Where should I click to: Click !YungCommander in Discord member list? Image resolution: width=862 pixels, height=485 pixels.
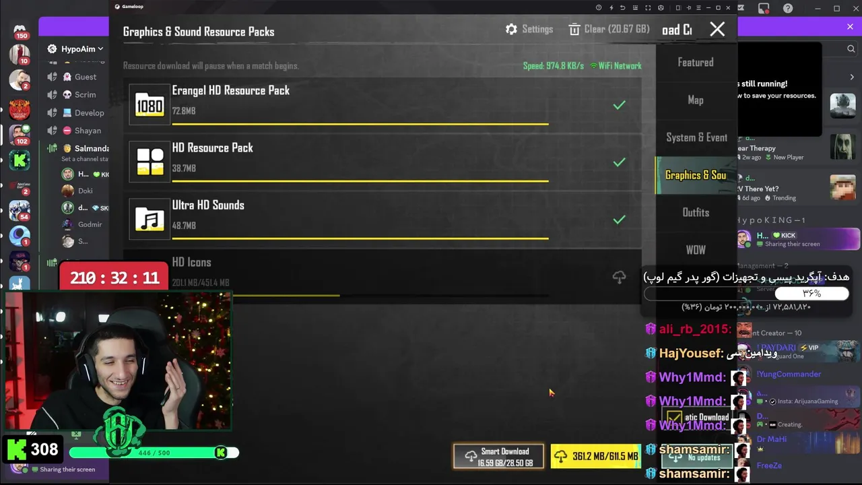point(789,374)
